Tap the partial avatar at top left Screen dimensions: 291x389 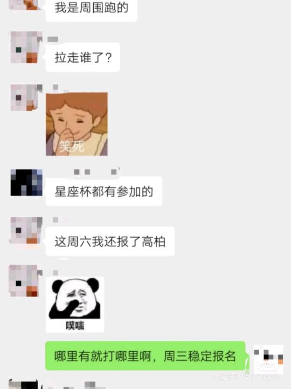pyautogui.click(x=25, y=5)
